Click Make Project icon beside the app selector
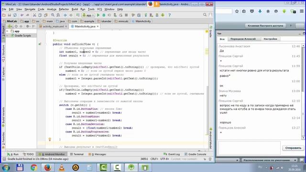The image size is (306, 172). tap(78, 15)
